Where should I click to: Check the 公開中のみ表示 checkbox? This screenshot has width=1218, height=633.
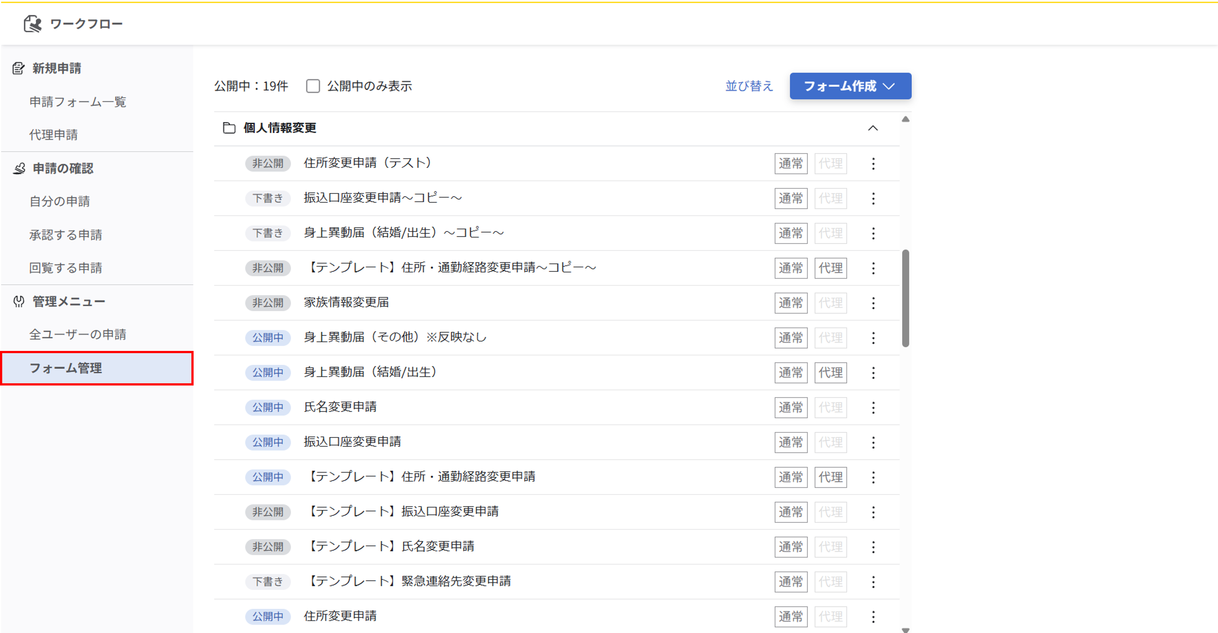point(313,86)
